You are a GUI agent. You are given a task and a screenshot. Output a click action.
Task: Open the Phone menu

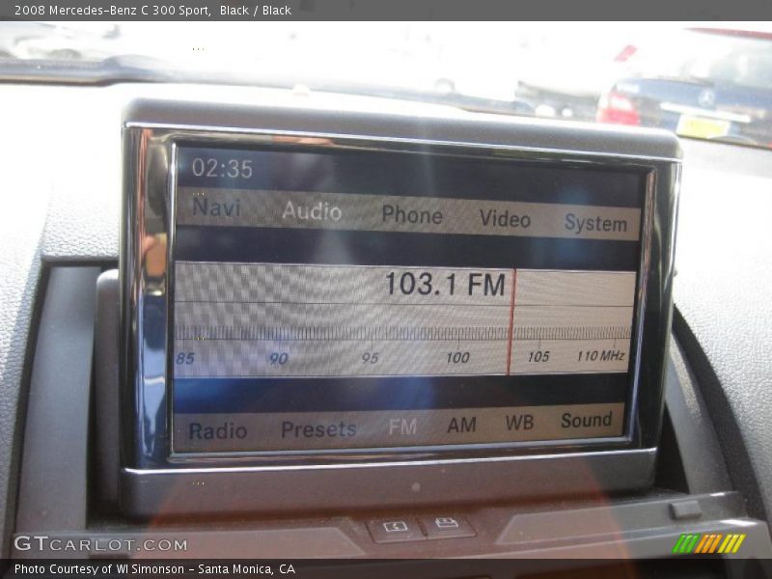coord(413,215)
